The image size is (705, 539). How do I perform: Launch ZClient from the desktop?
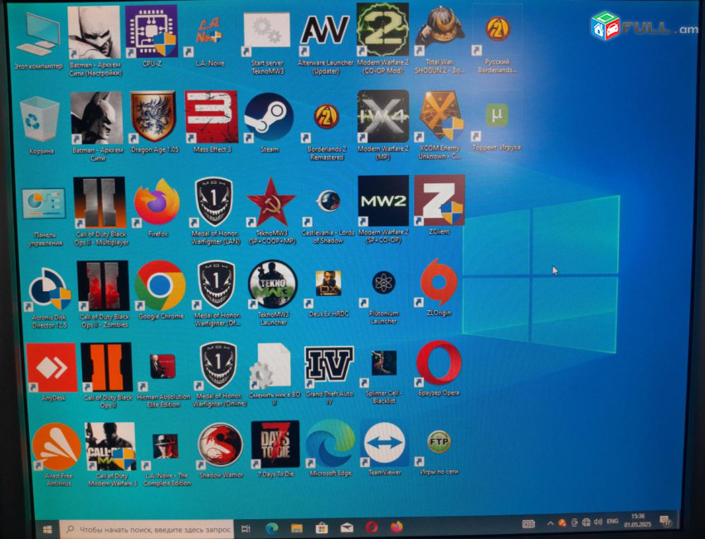coord(440,201)
